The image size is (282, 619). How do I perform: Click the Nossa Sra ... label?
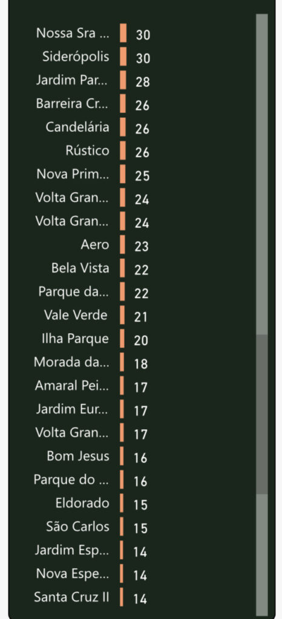point(73,33)
